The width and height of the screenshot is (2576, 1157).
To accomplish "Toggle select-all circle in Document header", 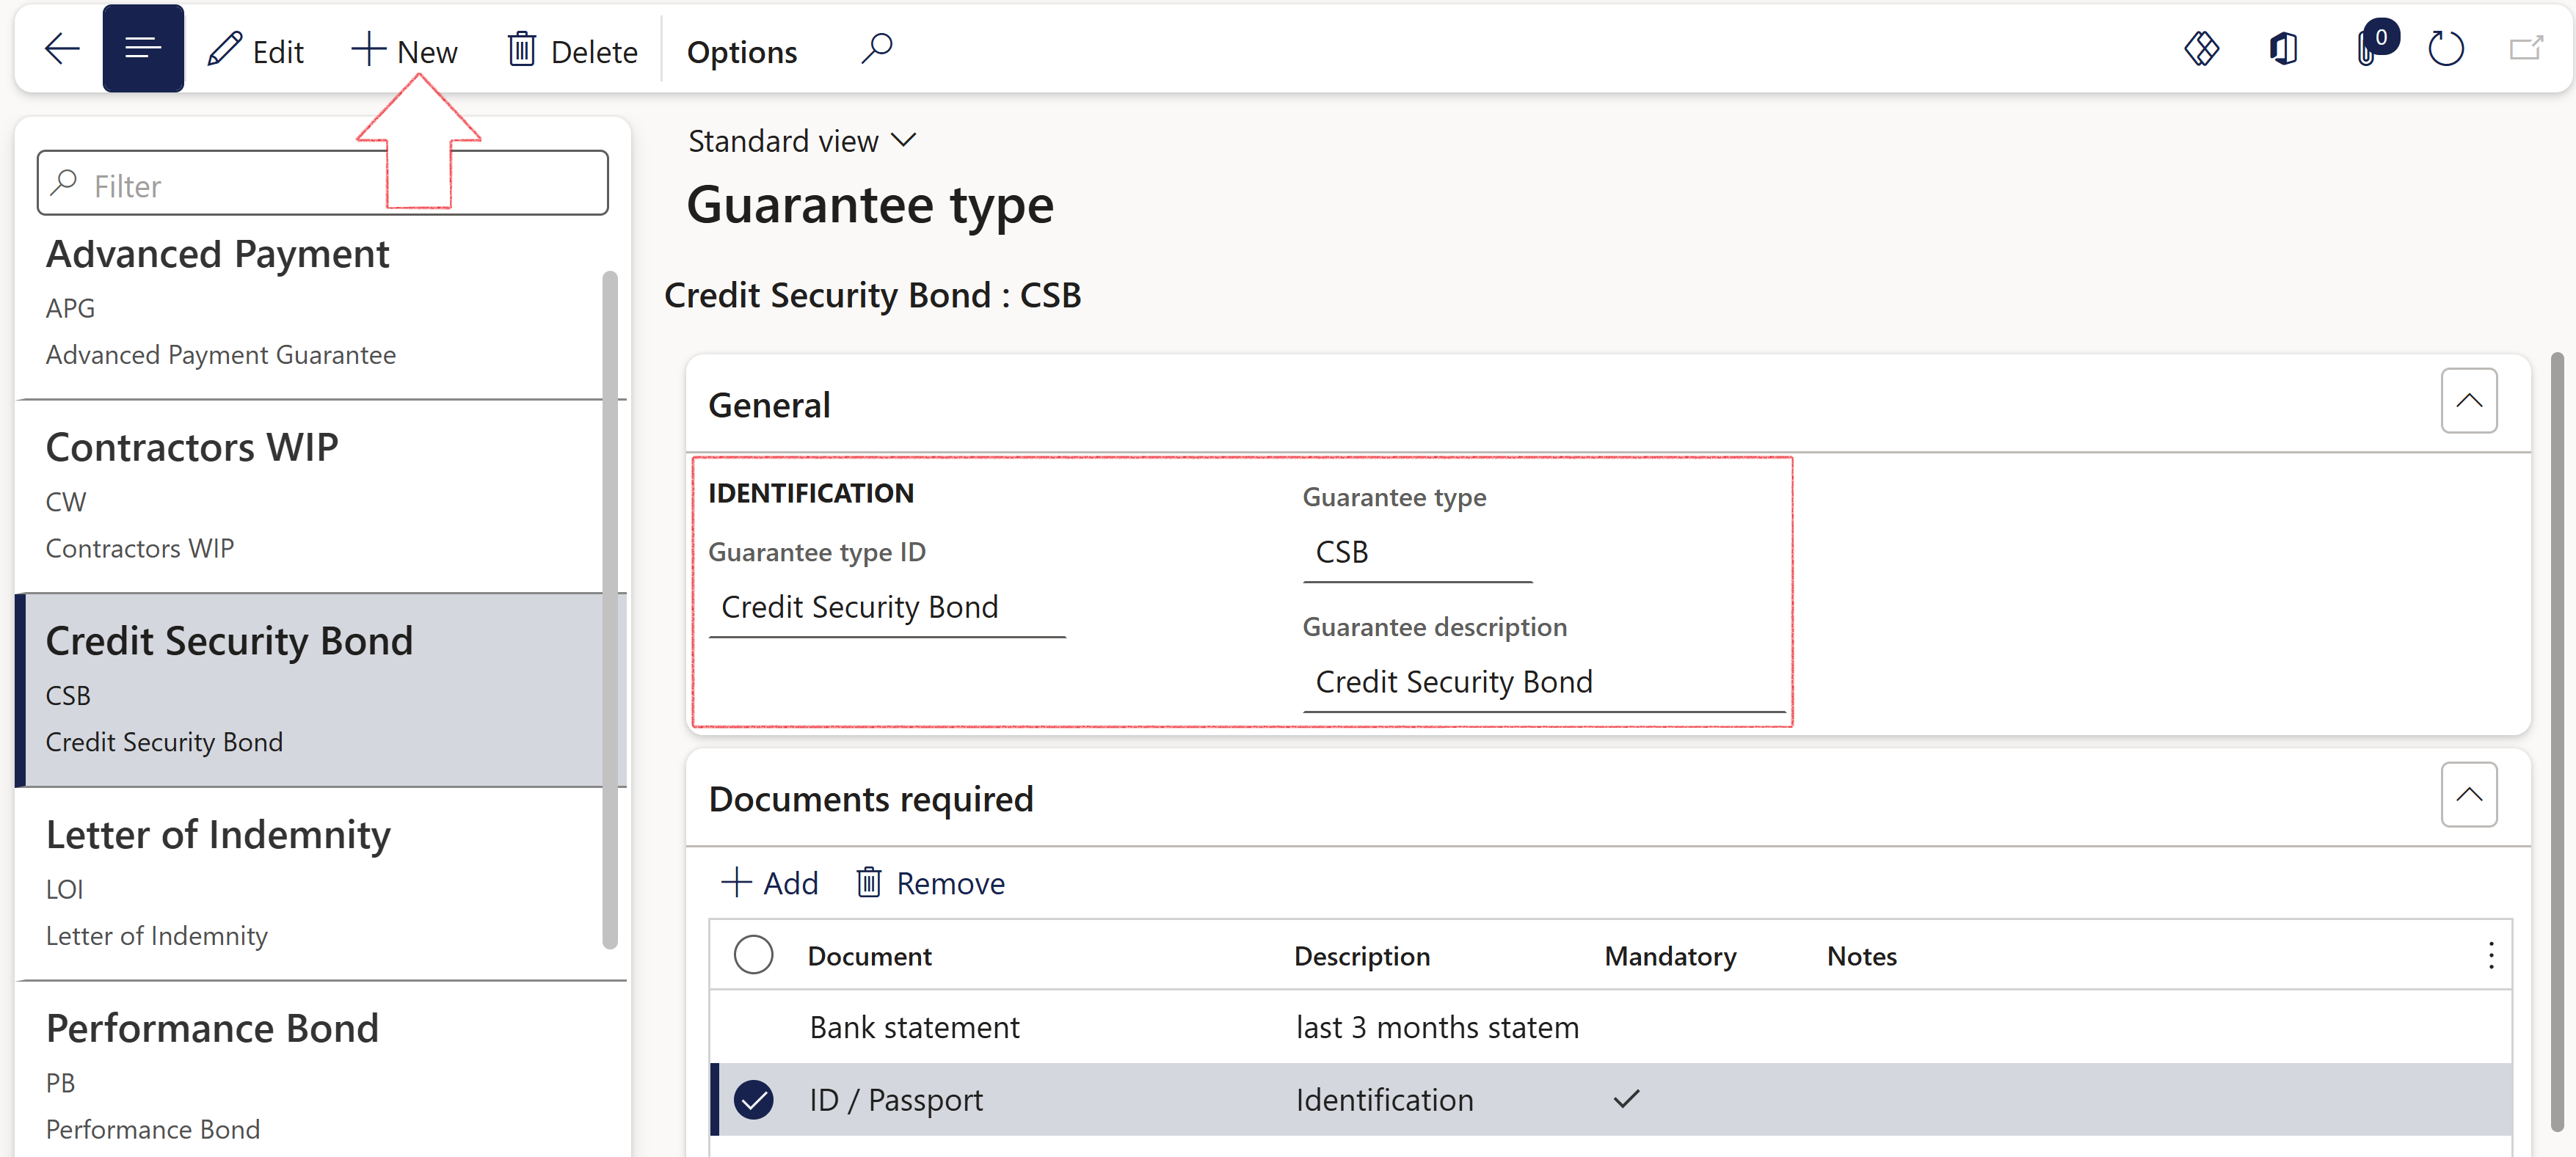I will [x=753, y=955].
